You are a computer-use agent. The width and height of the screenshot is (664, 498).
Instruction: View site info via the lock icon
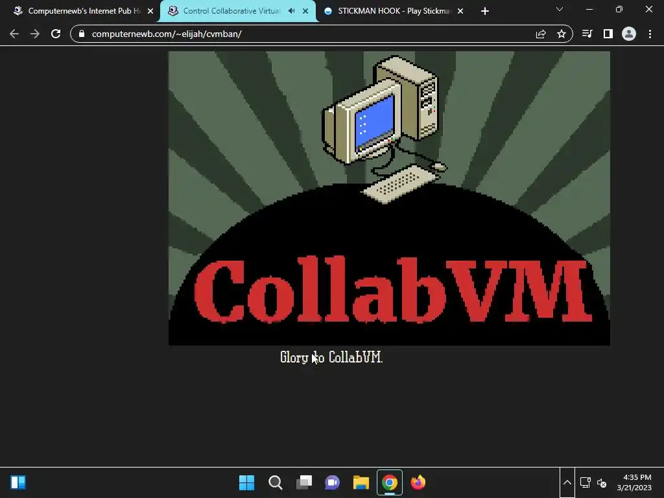(x=82, y=34)
